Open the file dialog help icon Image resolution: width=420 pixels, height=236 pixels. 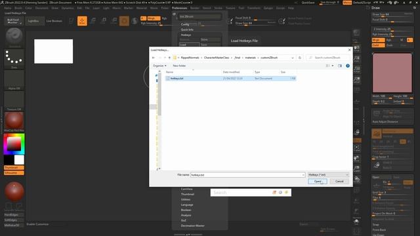(x=348, y=66)
